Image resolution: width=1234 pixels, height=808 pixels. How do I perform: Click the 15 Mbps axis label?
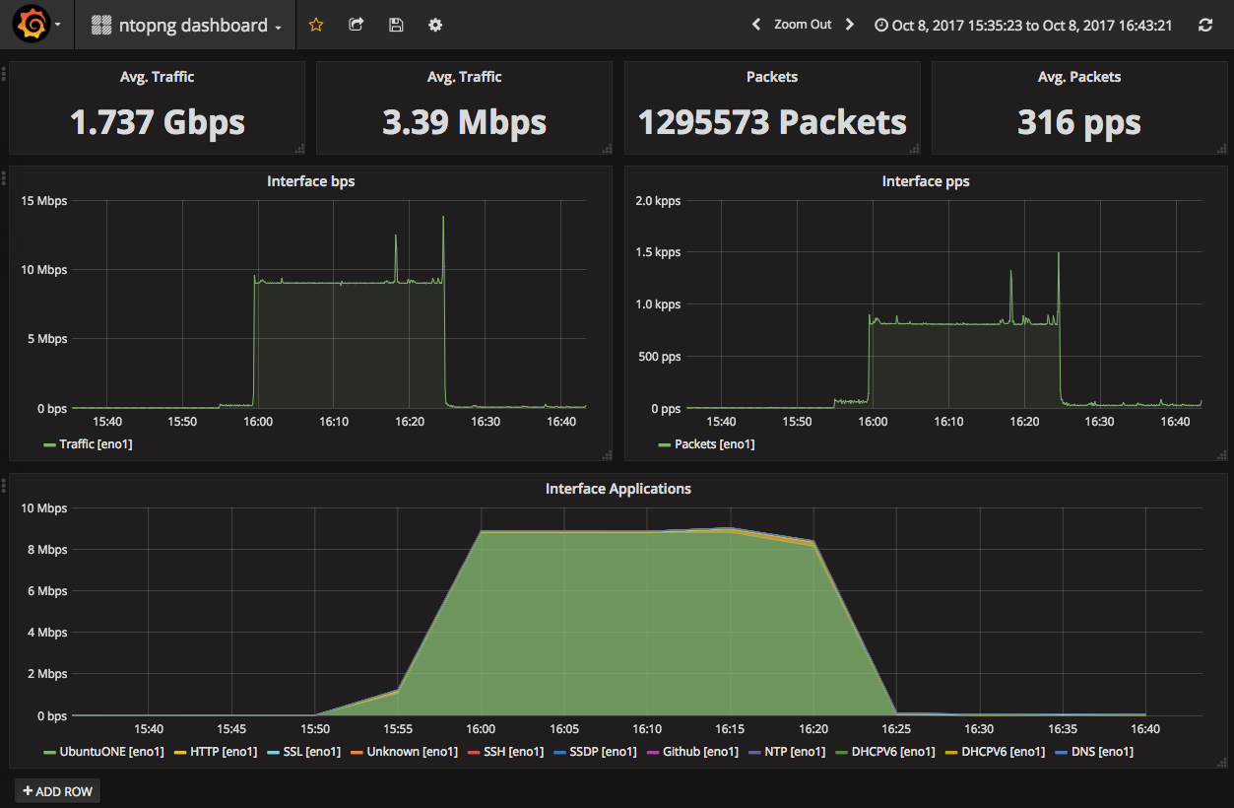tap(45, 201)
